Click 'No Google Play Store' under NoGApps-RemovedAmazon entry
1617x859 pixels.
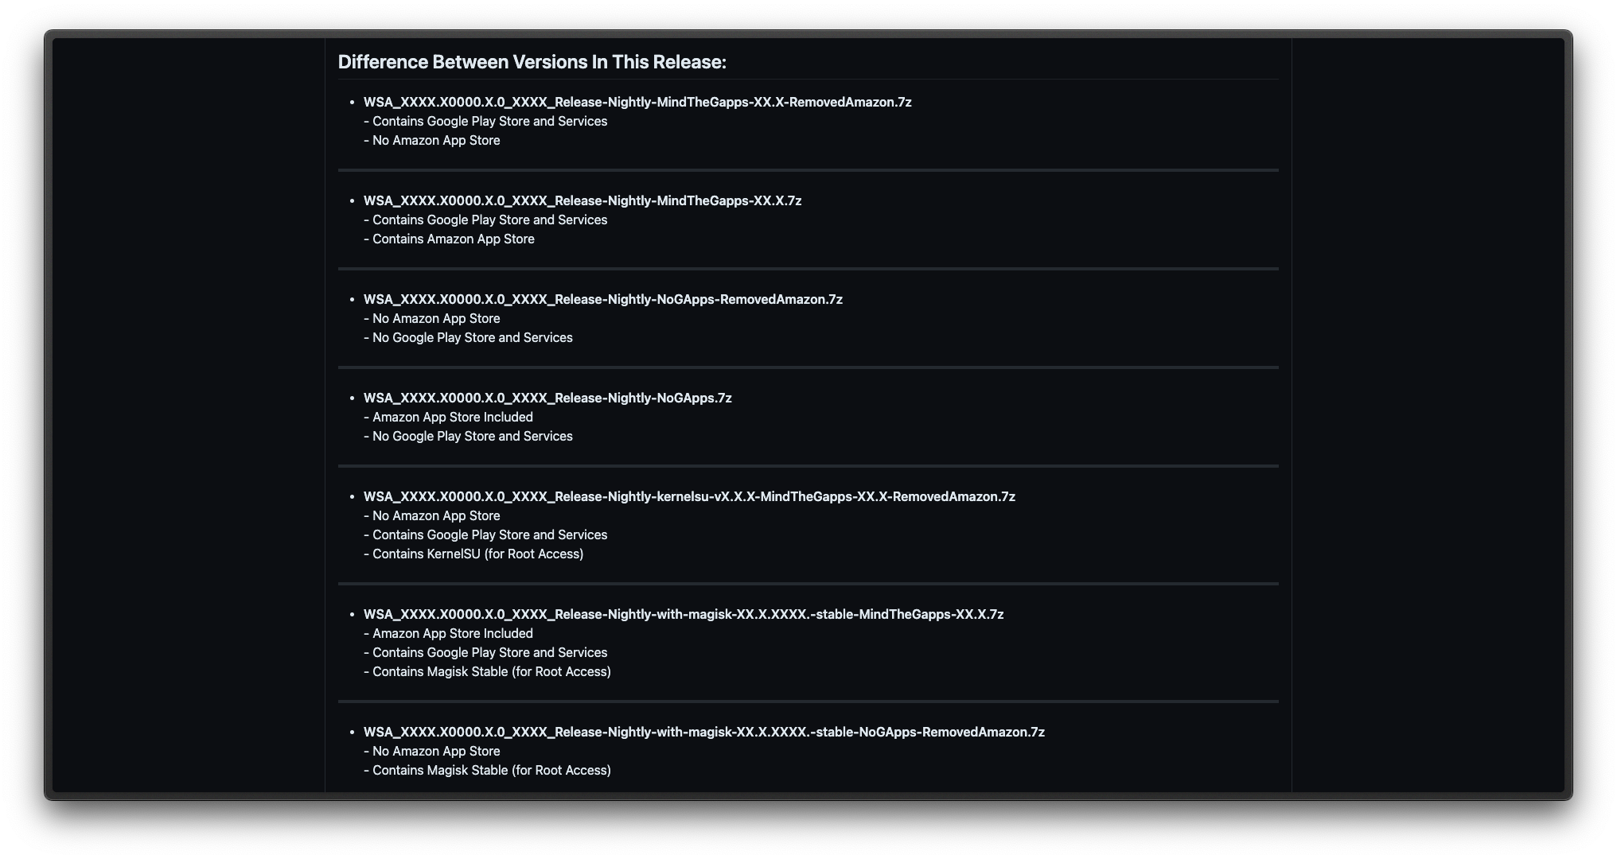(x=468, y=337)
